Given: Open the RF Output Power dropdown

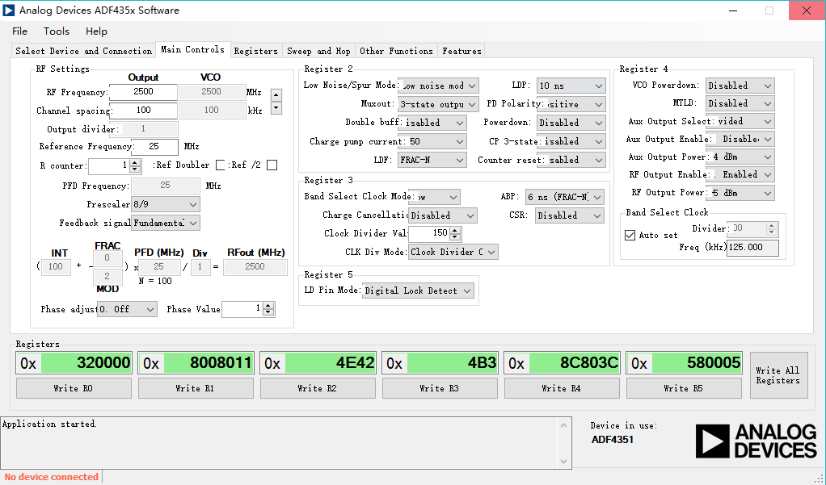Looking at the screenshot, I should click(740, 193).
